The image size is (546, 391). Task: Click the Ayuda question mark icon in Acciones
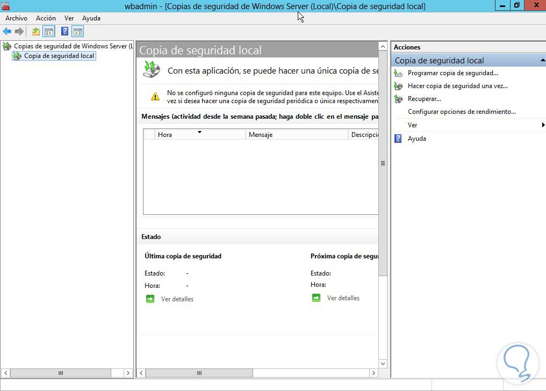398,139
